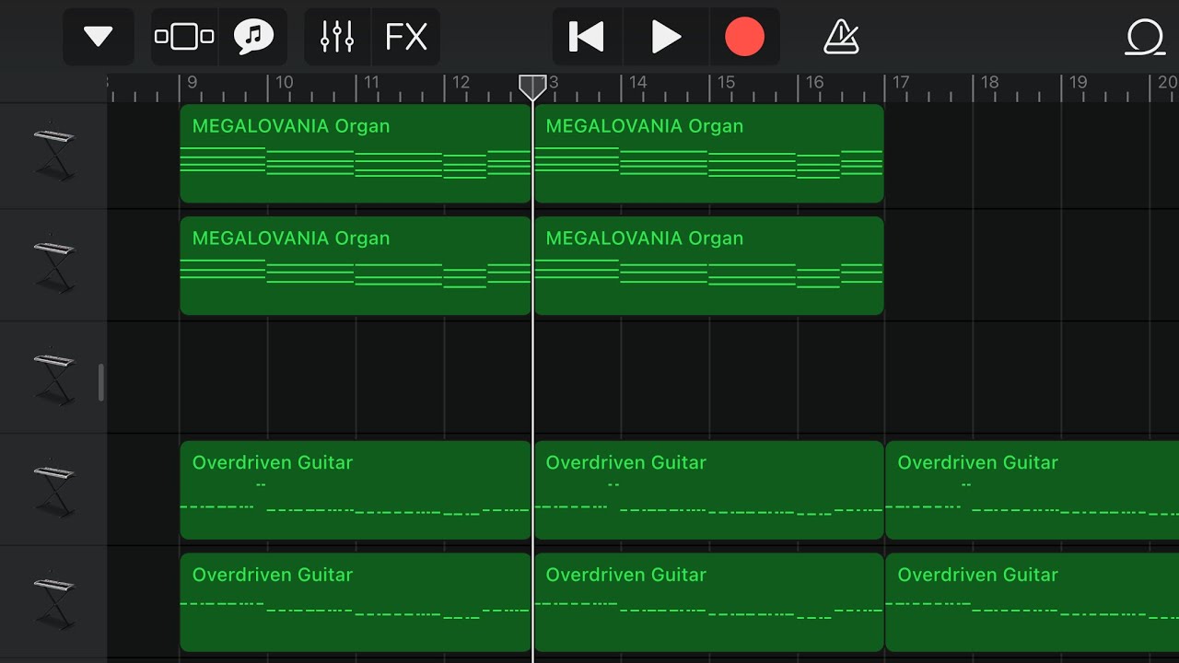Select second-track MEGALOVANIA Organ region at bar 13
Image resolution: width=1179 pixels, height=663 pixels.
pyautogui.click(x=709, y=266)
